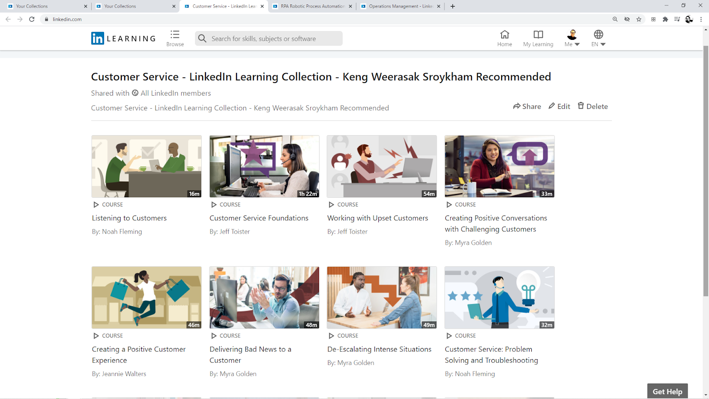Click 'By: Noah Fleming' under Listening to Customers
The height and width of the screenshot is (399, 709).
[117, 231]
